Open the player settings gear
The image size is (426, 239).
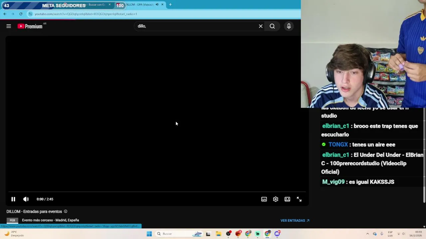tap(276, 199)
